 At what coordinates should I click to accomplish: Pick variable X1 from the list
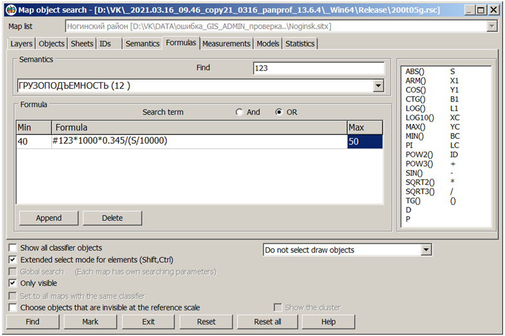(454, 81)
